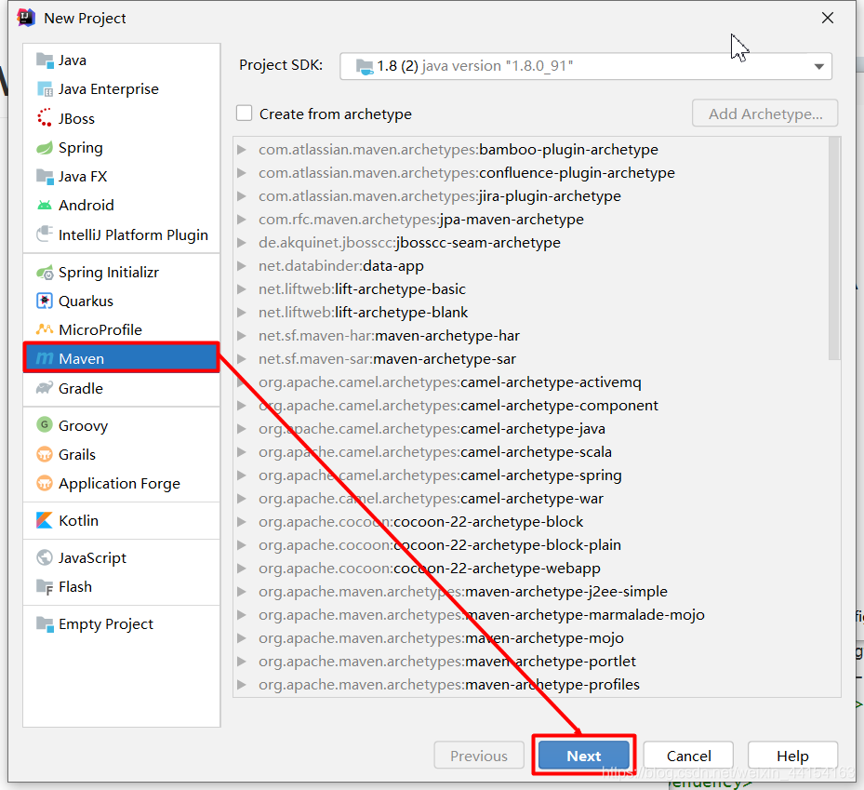Select camel-archetype-activemq row

coord(532,382)
